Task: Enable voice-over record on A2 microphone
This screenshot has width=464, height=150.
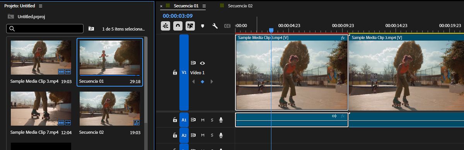Action: pos(221,135)
